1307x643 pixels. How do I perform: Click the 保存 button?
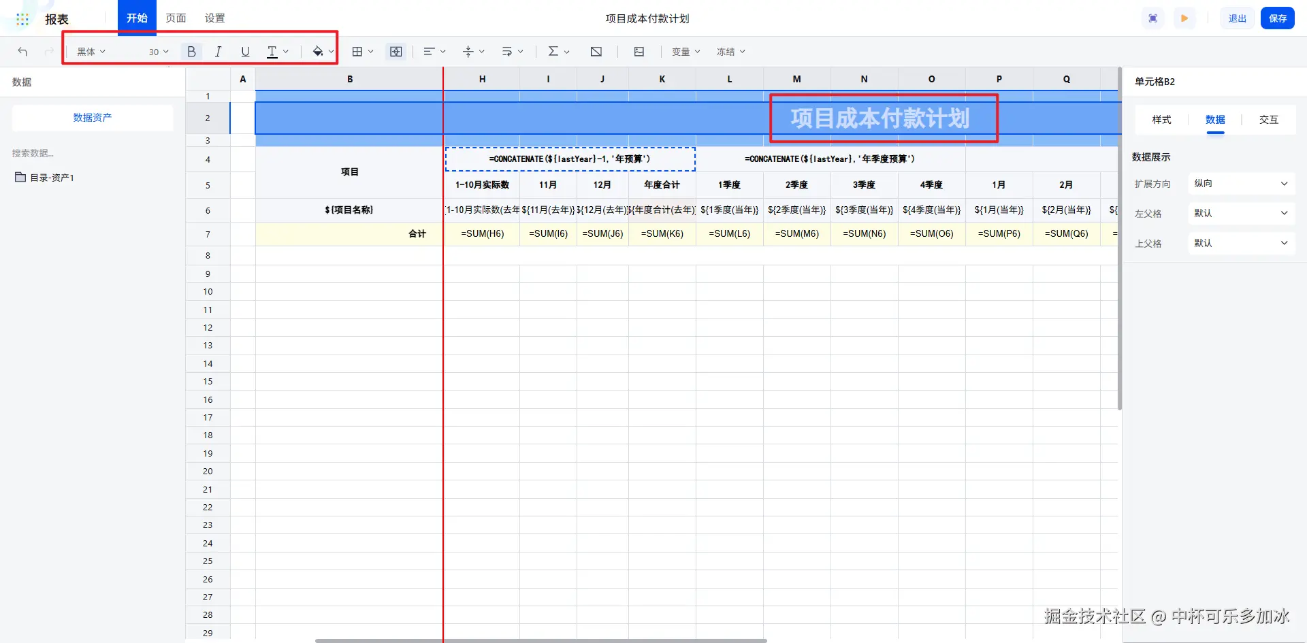(1278, 18)
